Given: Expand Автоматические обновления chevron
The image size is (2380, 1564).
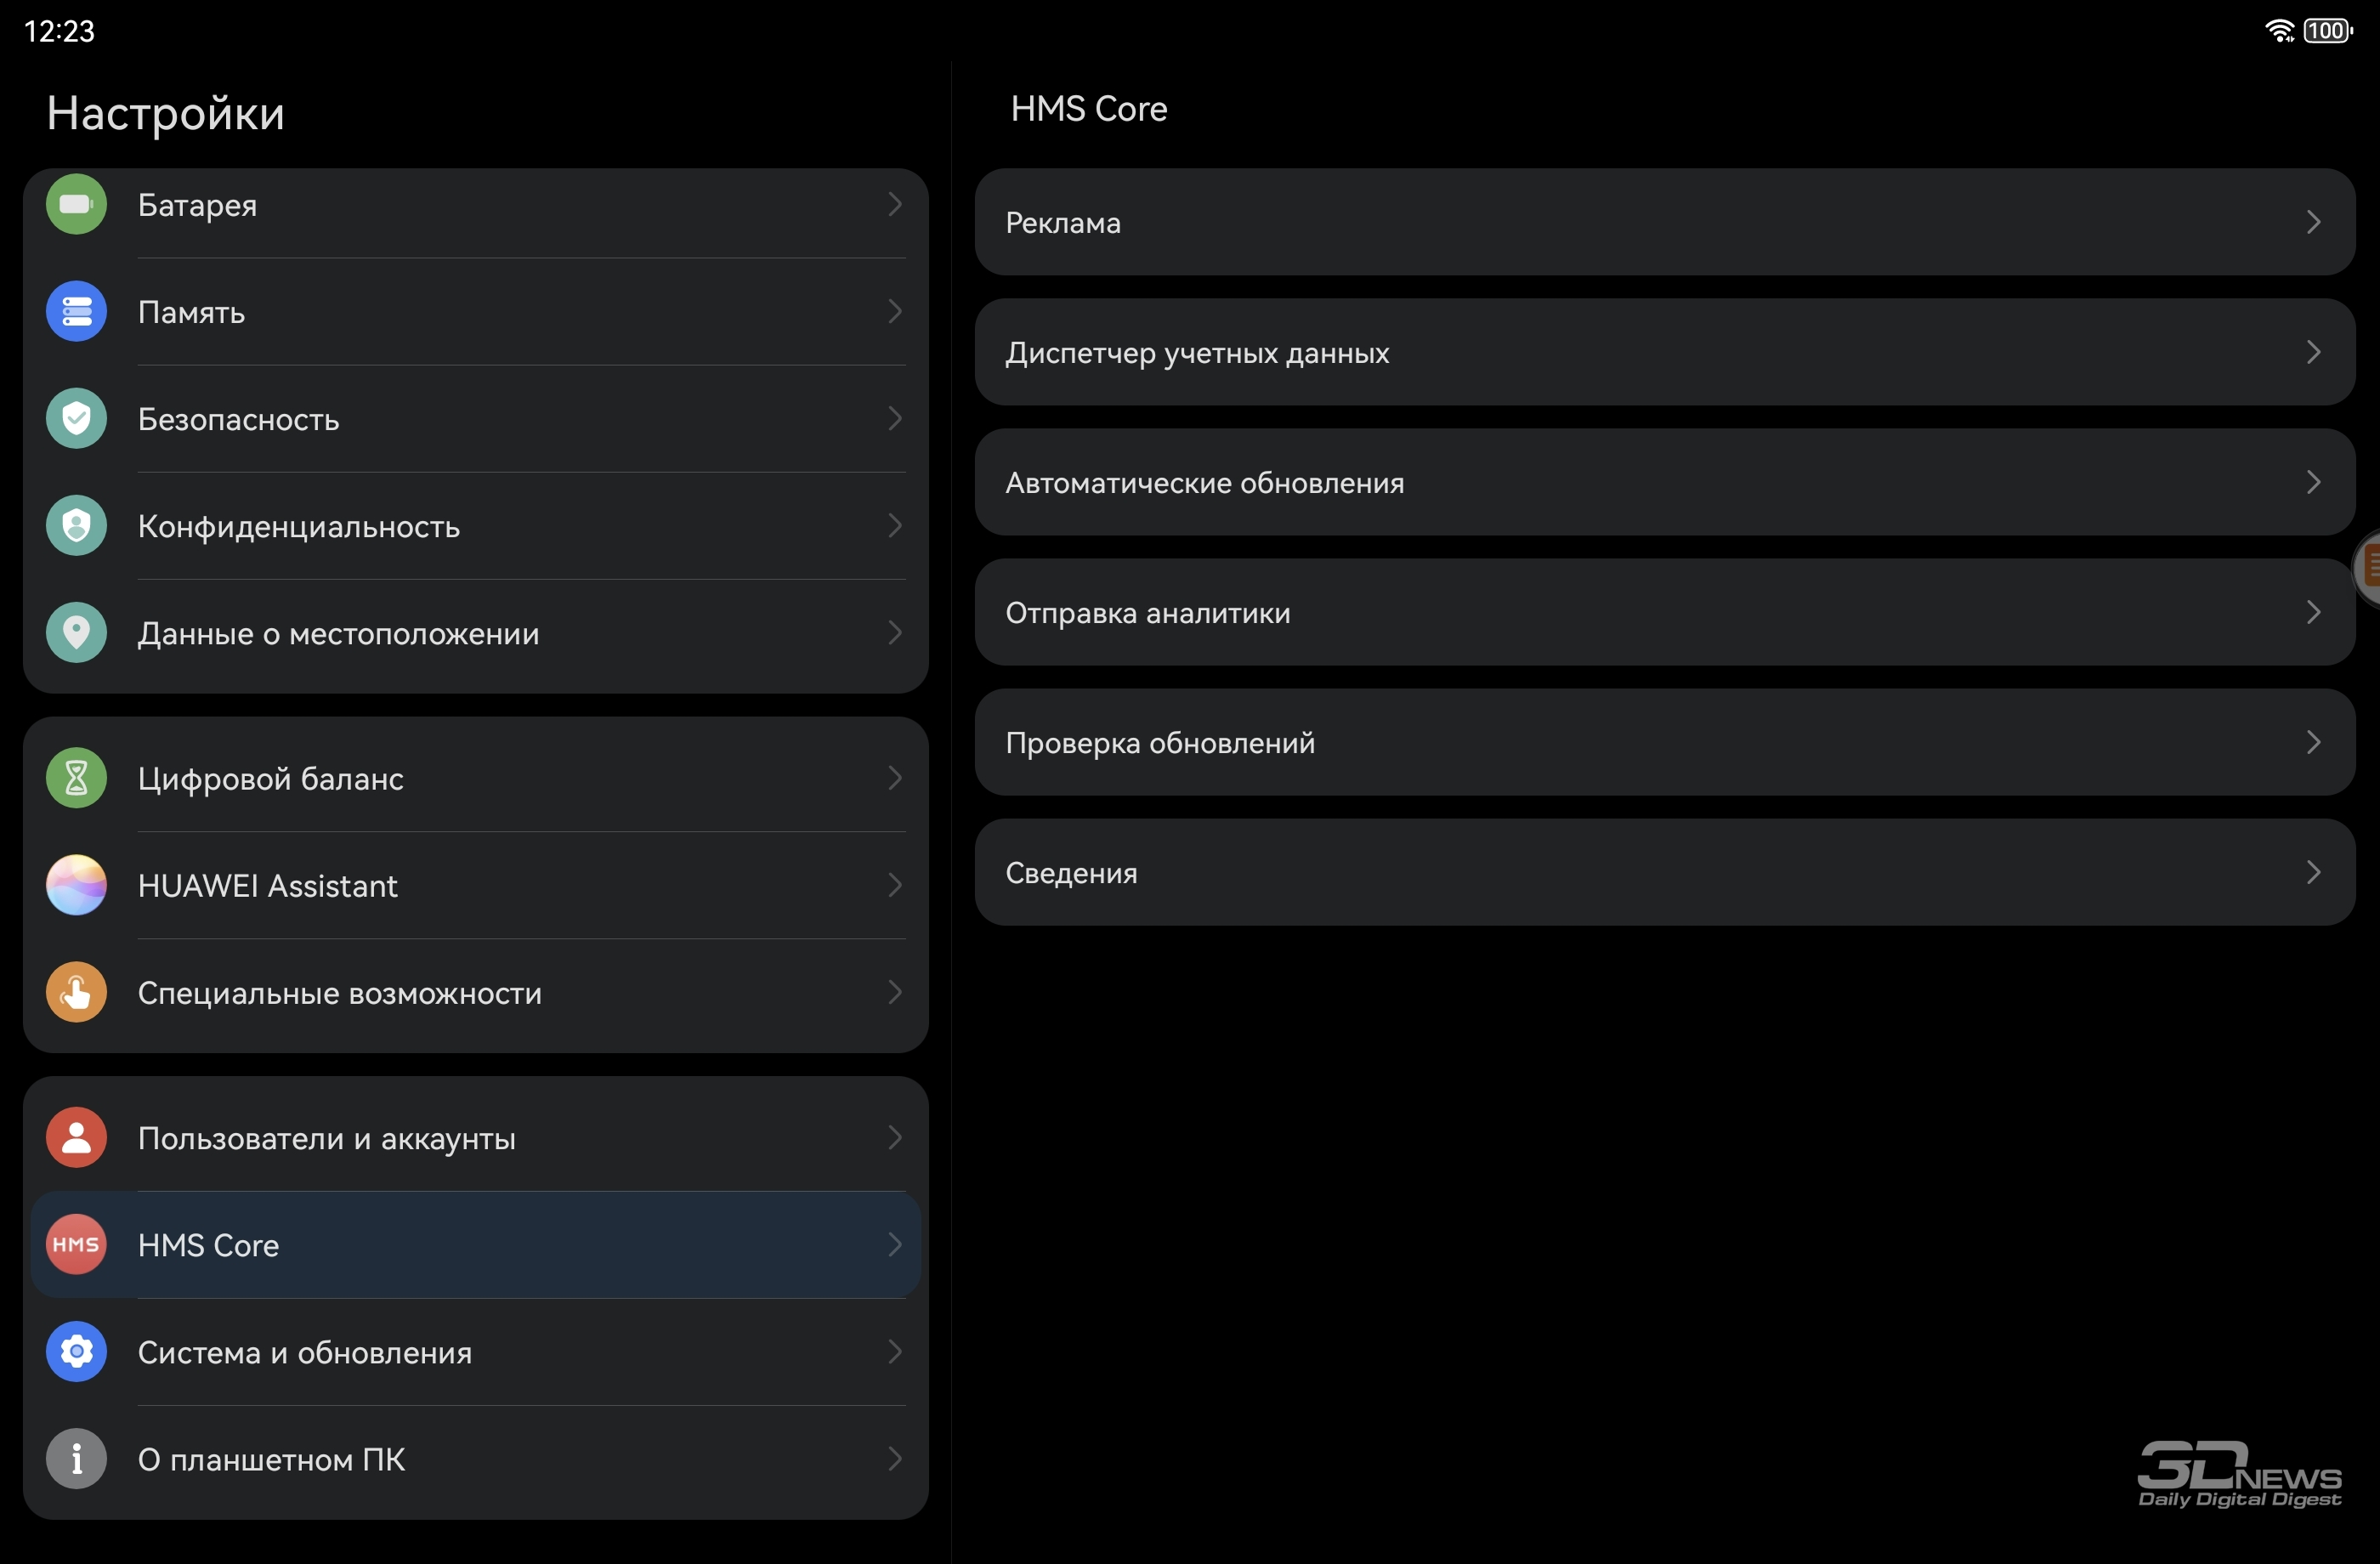Looking at the screenshot, I should (2313, 482).
